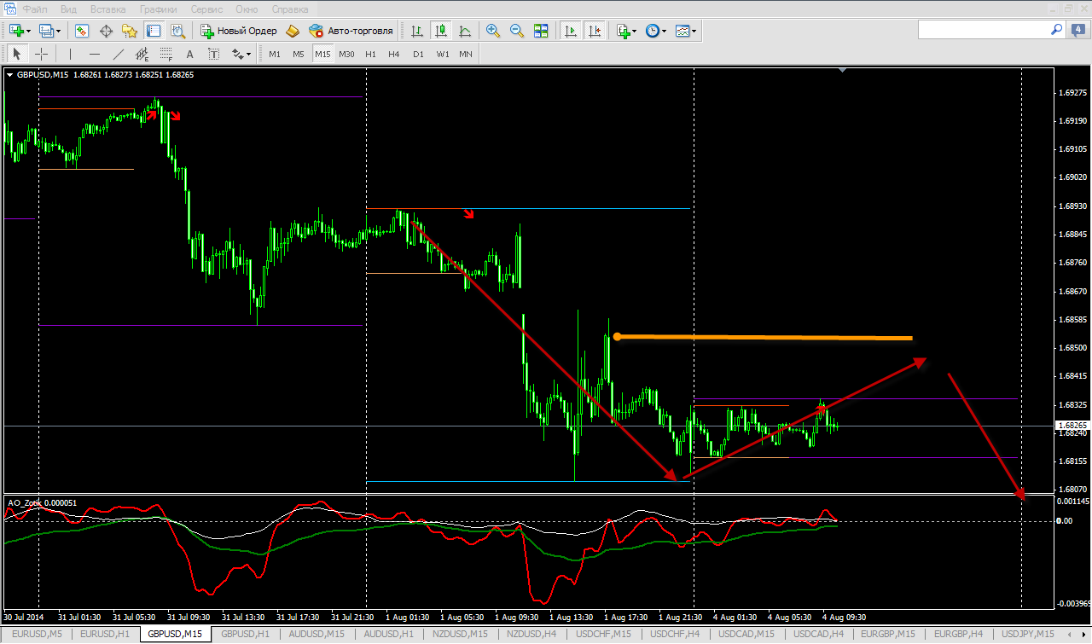Screen dimensions: 1092x644
Task: Switch chart to candlesticks display
Action: tap(441, 31)
